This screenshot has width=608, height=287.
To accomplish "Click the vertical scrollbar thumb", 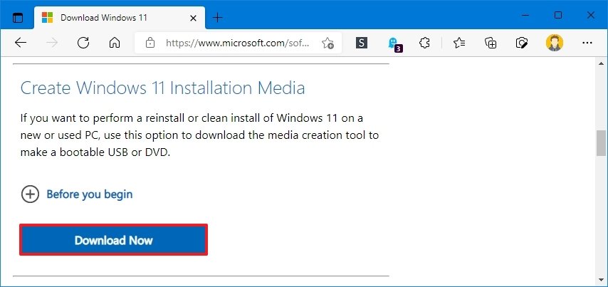I will (601, 143).
